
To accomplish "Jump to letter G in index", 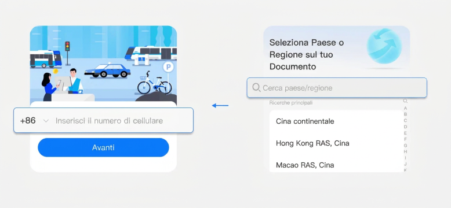I will click(x=405, y=146).
